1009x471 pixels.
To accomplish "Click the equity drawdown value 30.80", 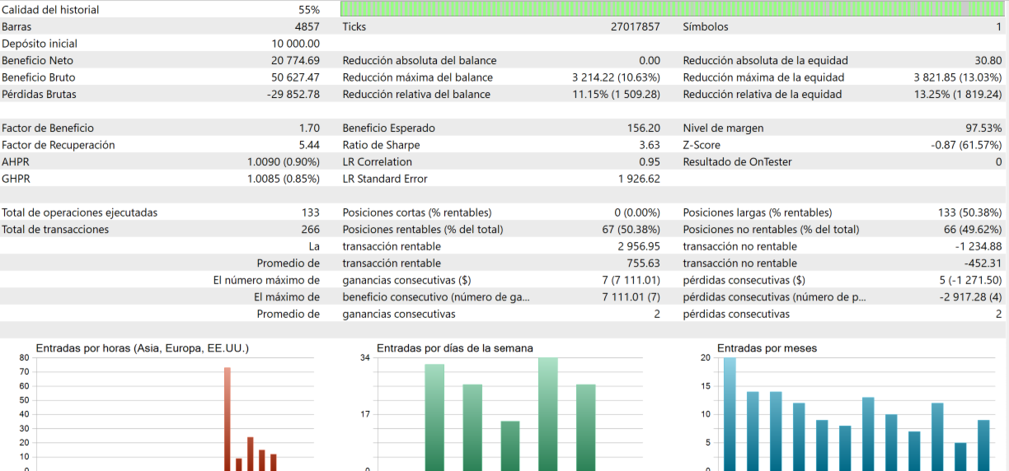I will [x=988, y=60].
